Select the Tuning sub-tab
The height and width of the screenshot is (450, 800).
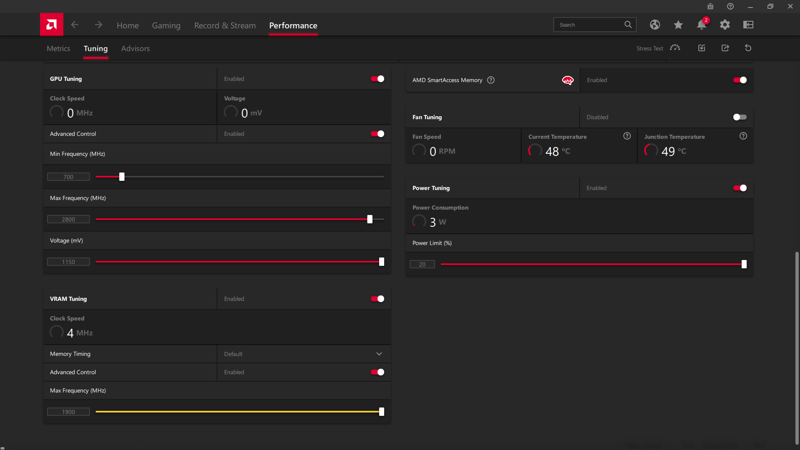pyautogui.click(x=96, y=48)
